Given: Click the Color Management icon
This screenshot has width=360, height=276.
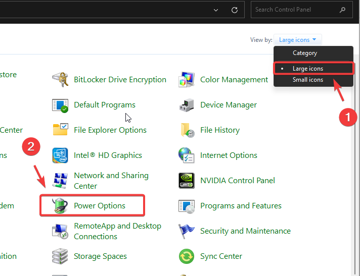Looking at the screenshot, I should click(187, 80).
